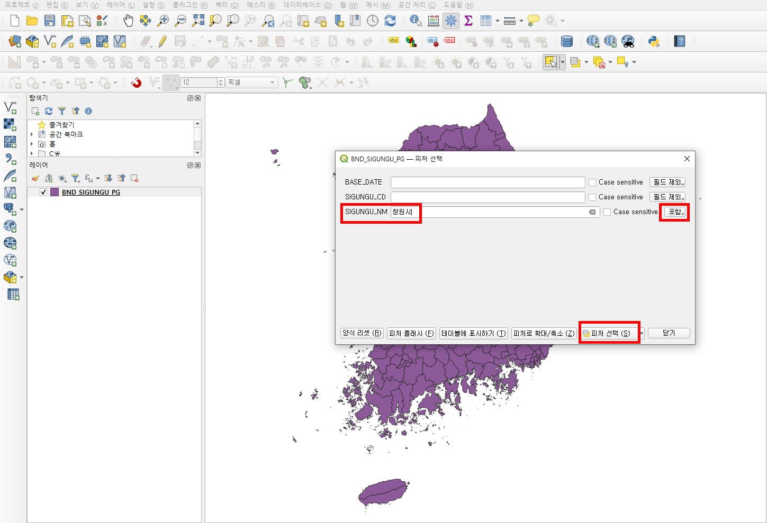
Task: Check Case sensitive for BASE_DATE
Action: tap(592, 182)
